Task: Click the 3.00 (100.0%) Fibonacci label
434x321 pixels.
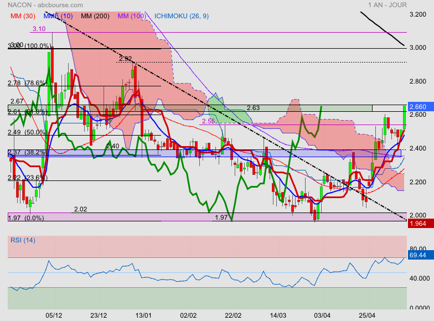Action: [29, 45]
